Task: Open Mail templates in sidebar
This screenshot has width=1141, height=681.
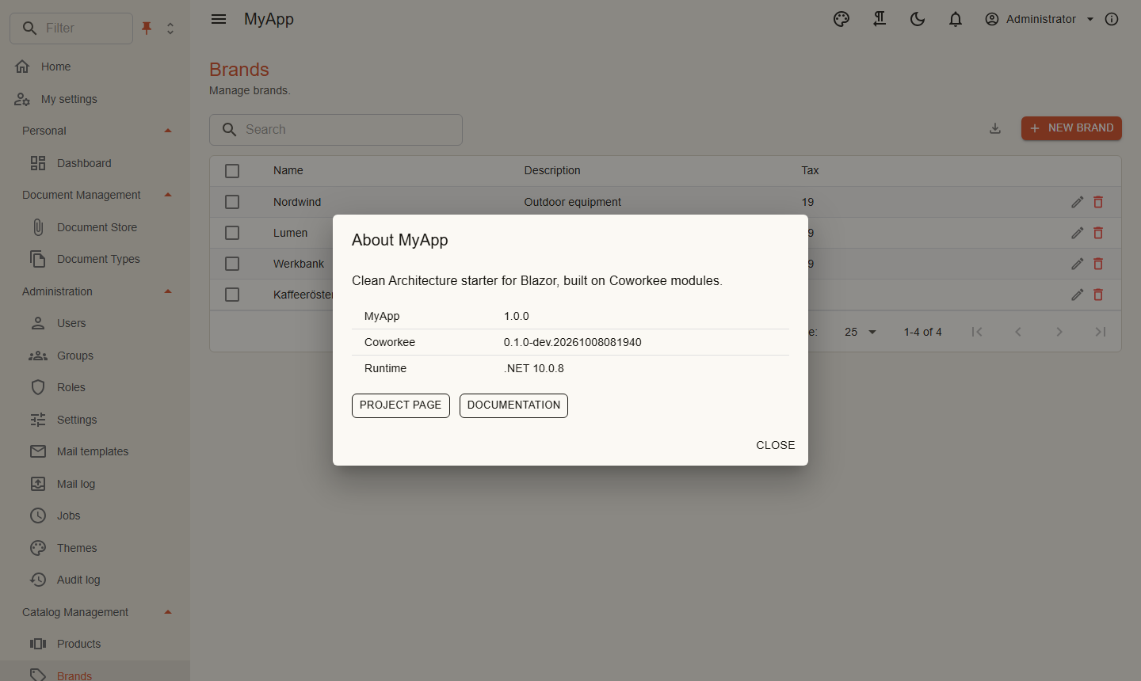Action: (95, 451)
